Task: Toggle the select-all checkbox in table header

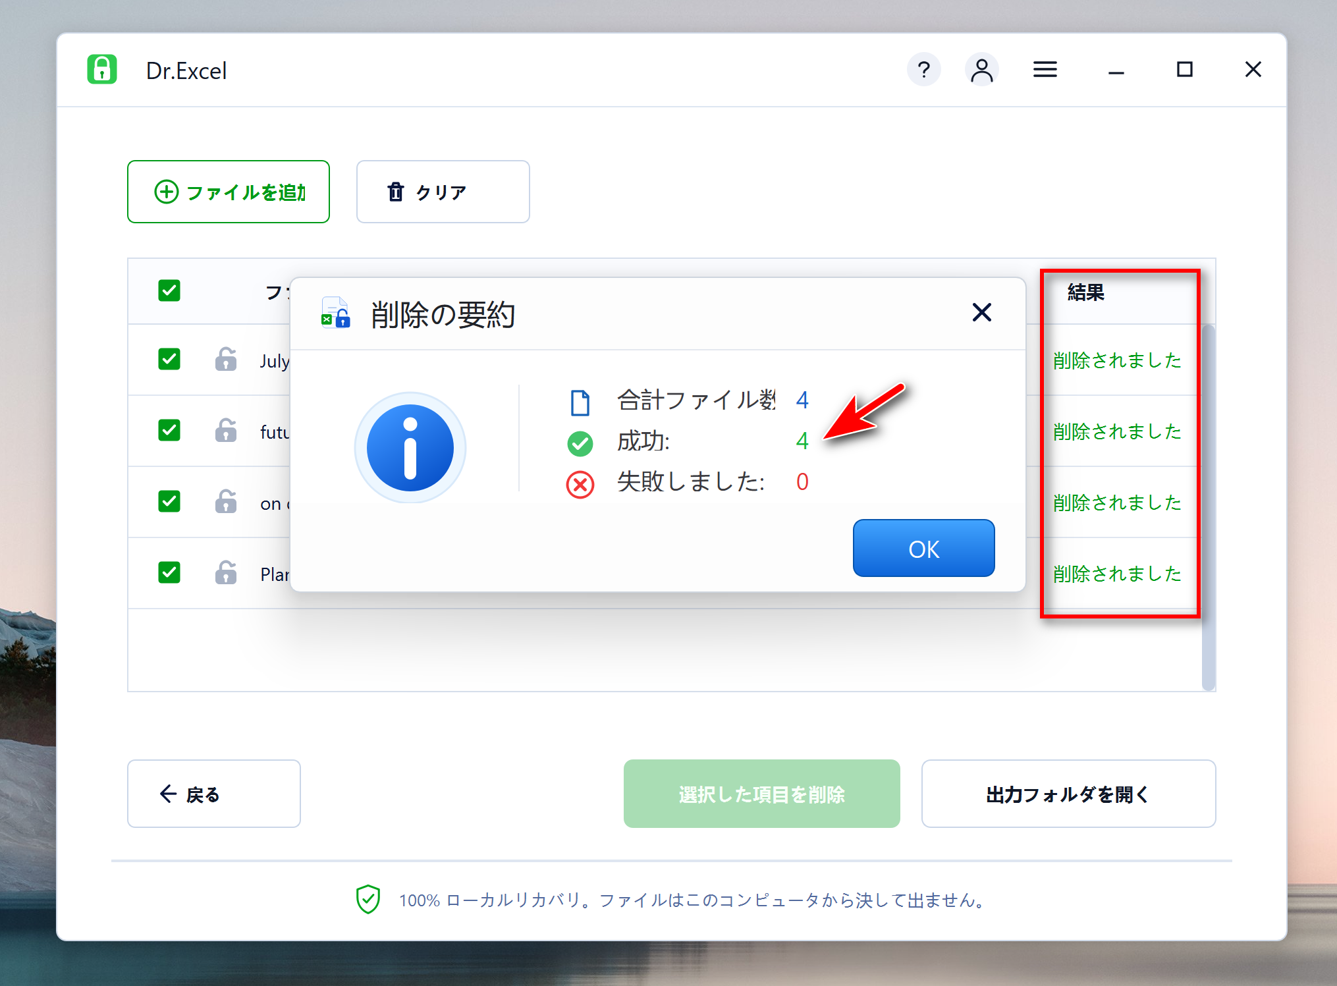Action: coord(169,290)
